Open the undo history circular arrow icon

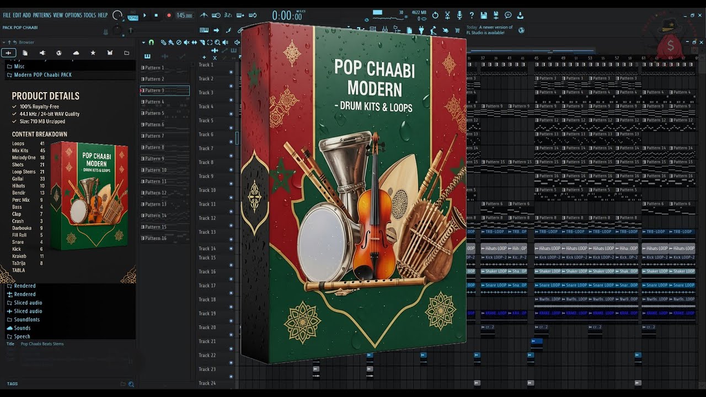(x=435, y=15)
